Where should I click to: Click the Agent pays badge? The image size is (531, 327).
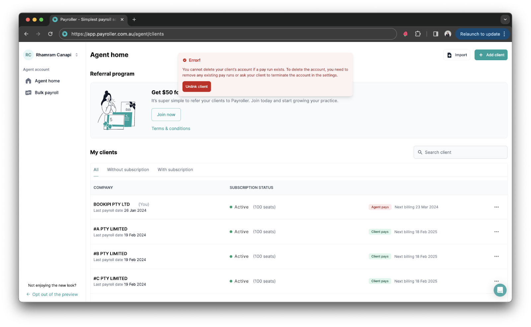pos(380,207)
